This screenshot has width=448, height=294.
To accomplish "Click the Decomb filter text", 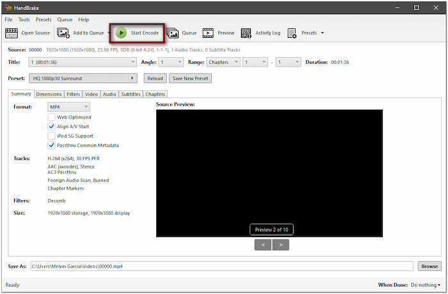I will (56, 200).
